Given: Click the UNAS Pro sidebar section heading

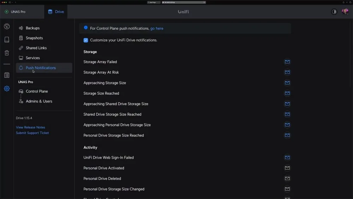Looking at the screenshot, I should (x=25, y=82).
